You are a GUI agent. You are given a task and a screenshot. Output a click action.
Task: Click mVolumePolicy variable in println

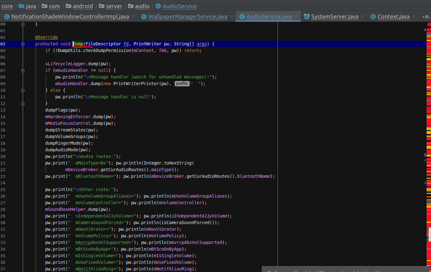click(165, 236)
